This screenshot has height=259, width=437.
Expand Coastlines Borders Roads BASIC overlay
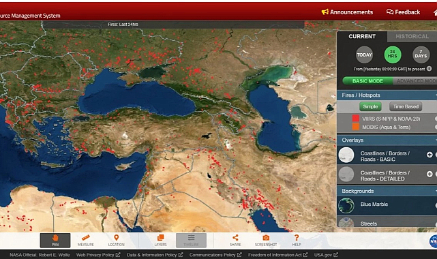430,155
